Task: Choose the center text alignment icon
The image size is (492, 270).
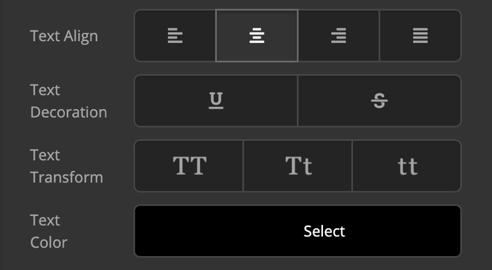Action: tap(257, 36)
